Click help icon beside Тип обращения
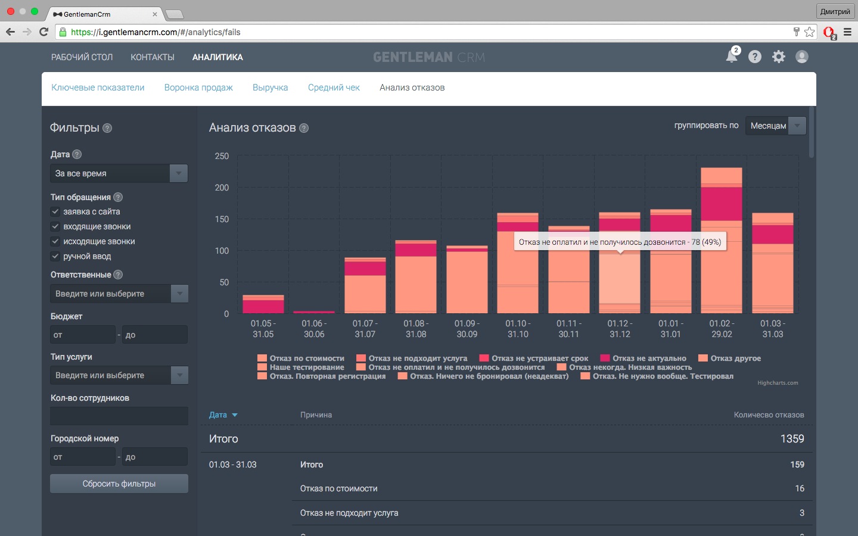The image size is (858, 536). click(118, 197)
